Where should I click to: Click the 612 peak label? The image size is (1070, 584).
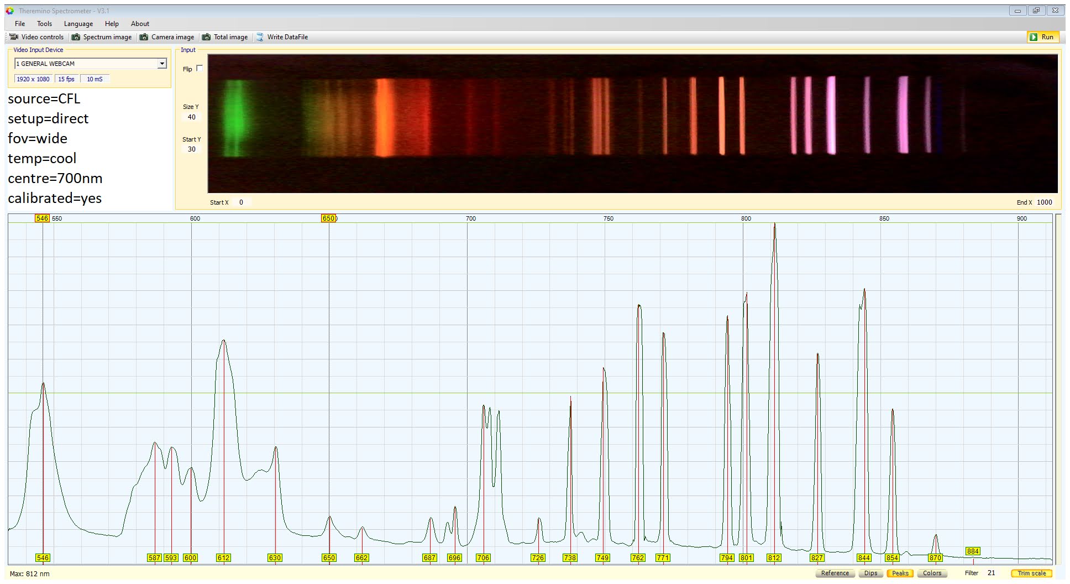tap(223, 558)
